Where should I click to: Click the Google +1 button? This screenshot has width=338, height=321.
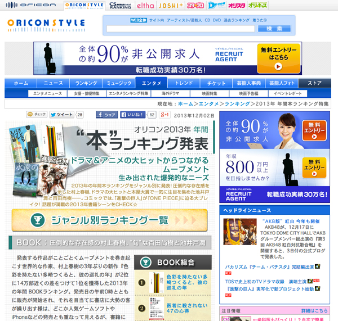coord(165,115)
